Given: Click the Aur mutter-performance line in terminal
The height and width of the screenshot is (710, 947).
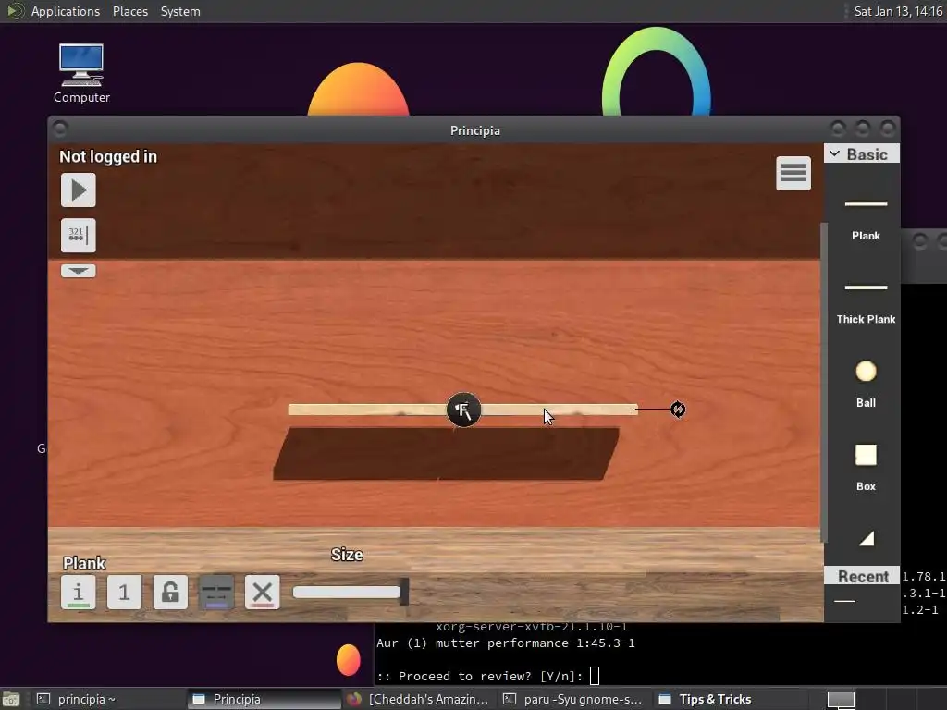Looking at the screenshot, I should 506,643.
